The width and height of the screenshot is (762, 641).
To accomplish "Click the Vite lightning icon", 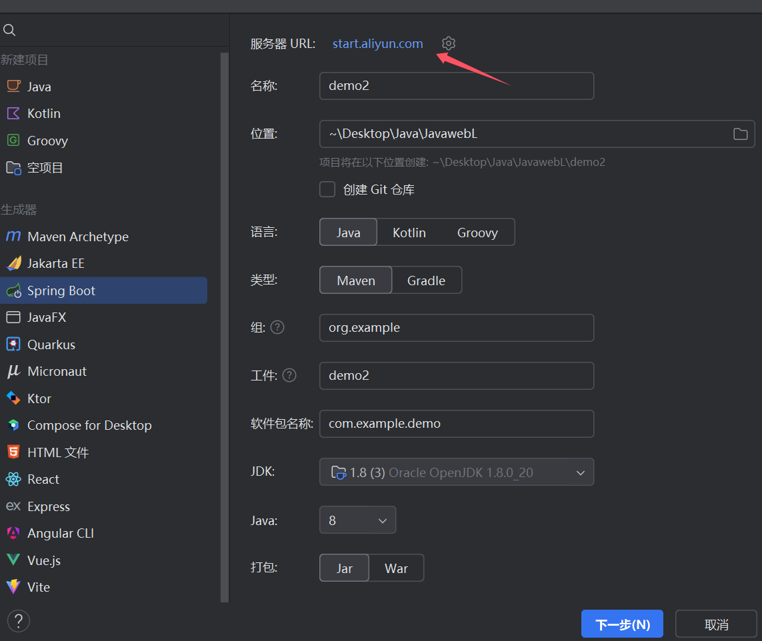I will 13,587.
